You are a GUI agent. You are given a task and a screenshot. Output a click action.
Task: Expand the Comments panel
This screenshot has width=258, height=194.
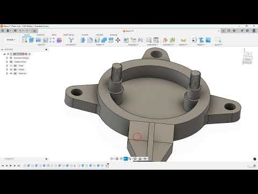click(46, 159)
